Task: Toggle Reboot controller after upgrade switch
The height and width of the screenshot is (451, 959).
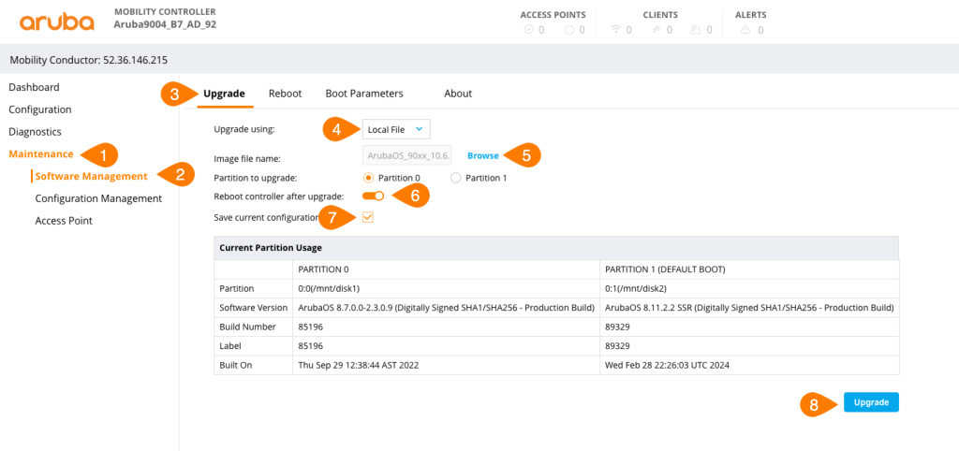Action: pos(373,196)
